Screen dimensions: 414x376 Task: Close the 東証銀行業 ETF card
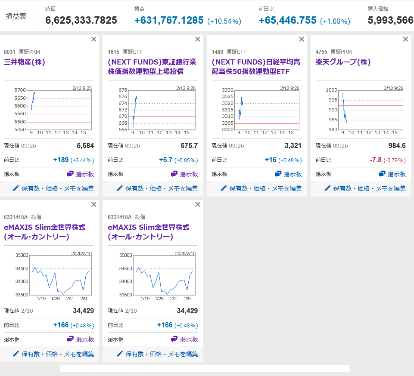tap(198, 39)
